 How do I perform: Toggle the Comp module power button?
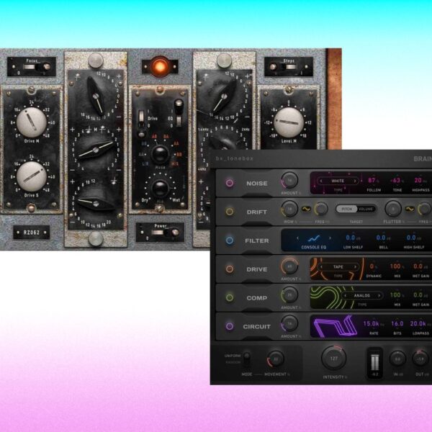[x=230, y=297]
